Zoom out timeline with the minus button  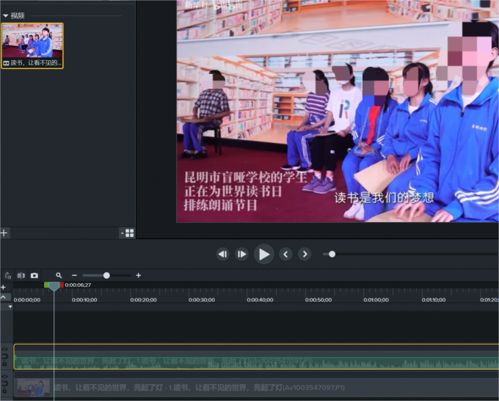[74, 276]
